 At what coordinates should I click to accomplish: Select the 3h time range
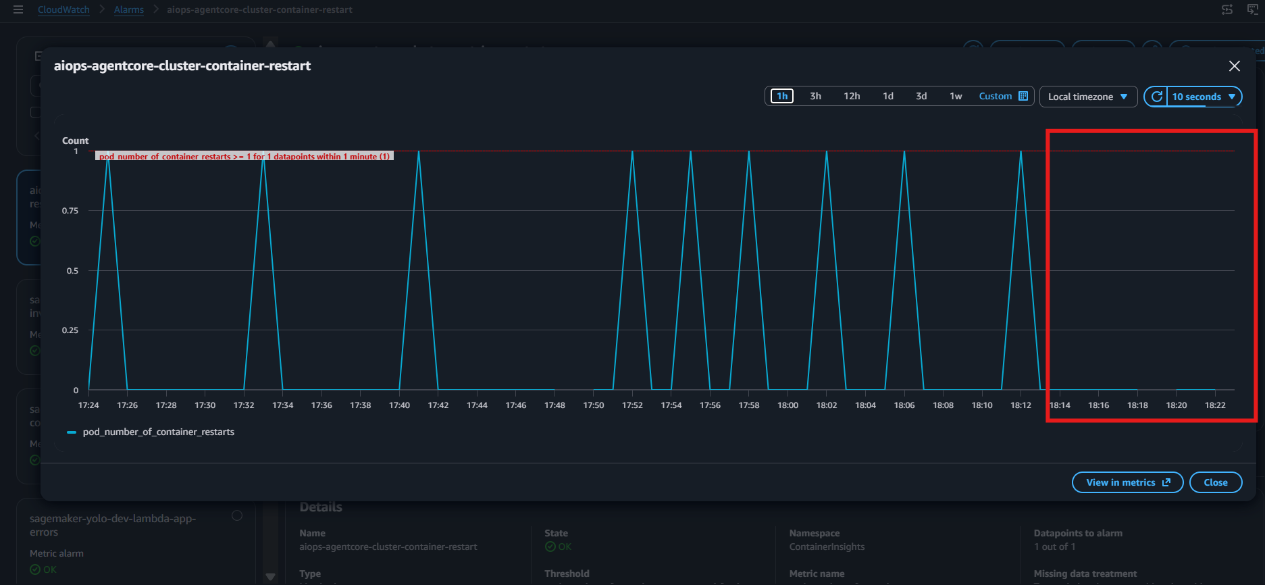815,96
